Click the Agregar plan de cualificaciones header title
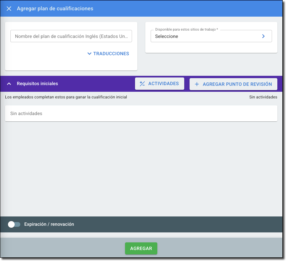286x261 pixels. 55,9
